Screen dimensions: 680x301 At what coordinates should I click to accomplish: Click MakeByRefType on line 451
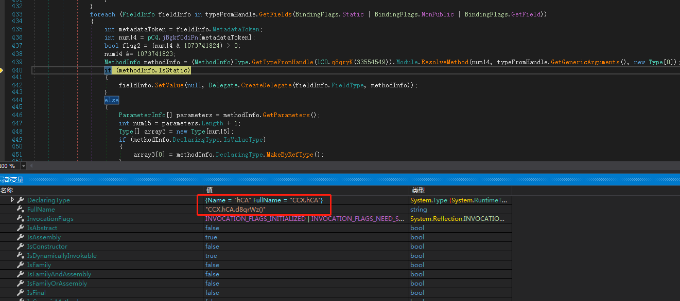pyautogui.click(x=289, y=155)
